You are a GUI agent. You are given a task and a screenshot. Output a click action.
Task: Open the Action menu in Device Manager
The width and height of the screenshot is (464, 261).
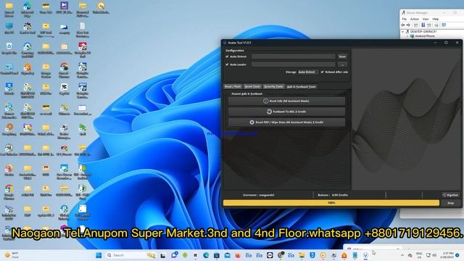pyautogui.click(x=414, y=19)
